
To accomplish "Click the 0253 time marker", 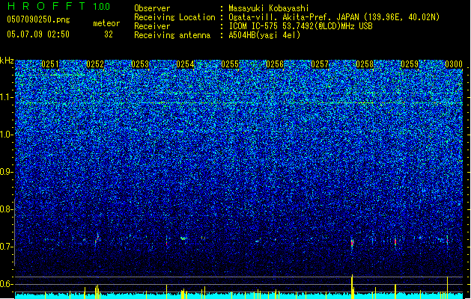I will tap(140, 64).
